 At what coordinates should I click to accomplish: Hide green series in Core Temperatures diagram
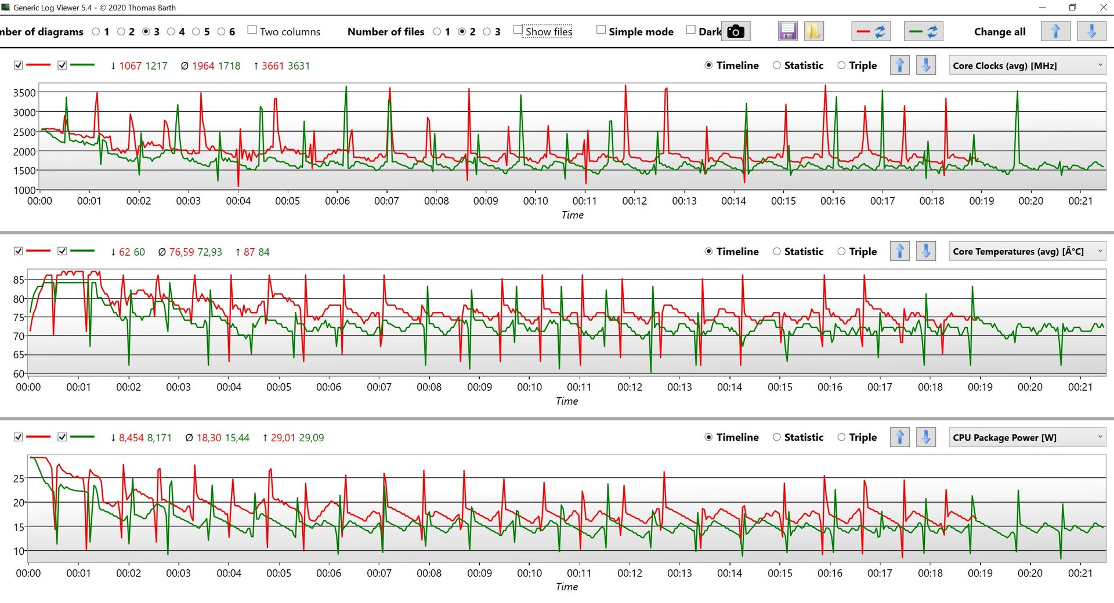coord(63,251)
